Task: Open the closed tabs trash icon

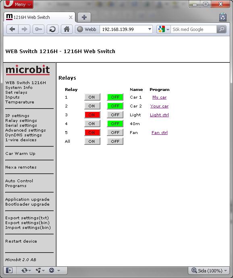Action: tap(223, 17)
